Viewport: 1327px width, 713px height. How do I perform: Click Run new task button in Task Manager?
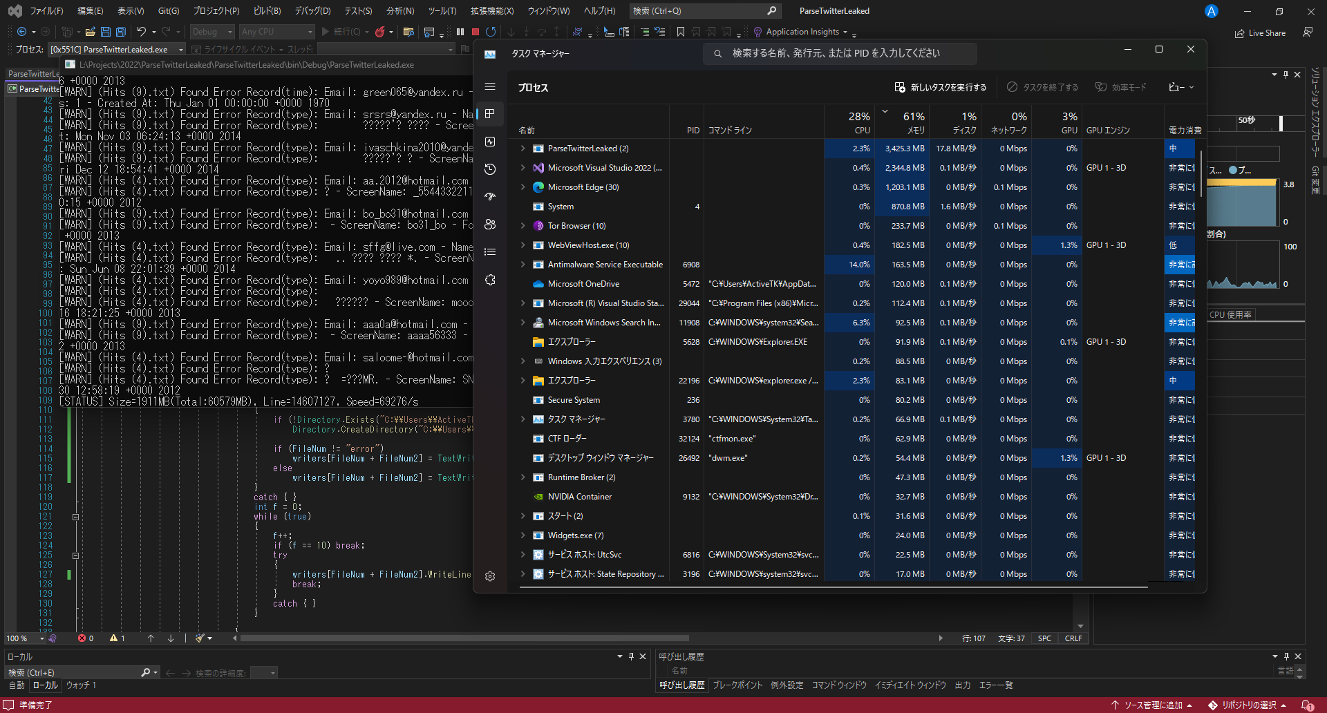pos(941,87)
